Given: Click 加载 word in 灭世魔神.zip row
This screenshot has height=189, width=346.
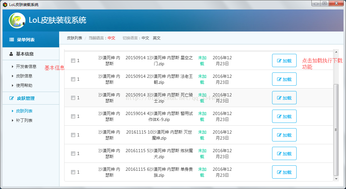Looking at the screenshot, I should [287, 135].
